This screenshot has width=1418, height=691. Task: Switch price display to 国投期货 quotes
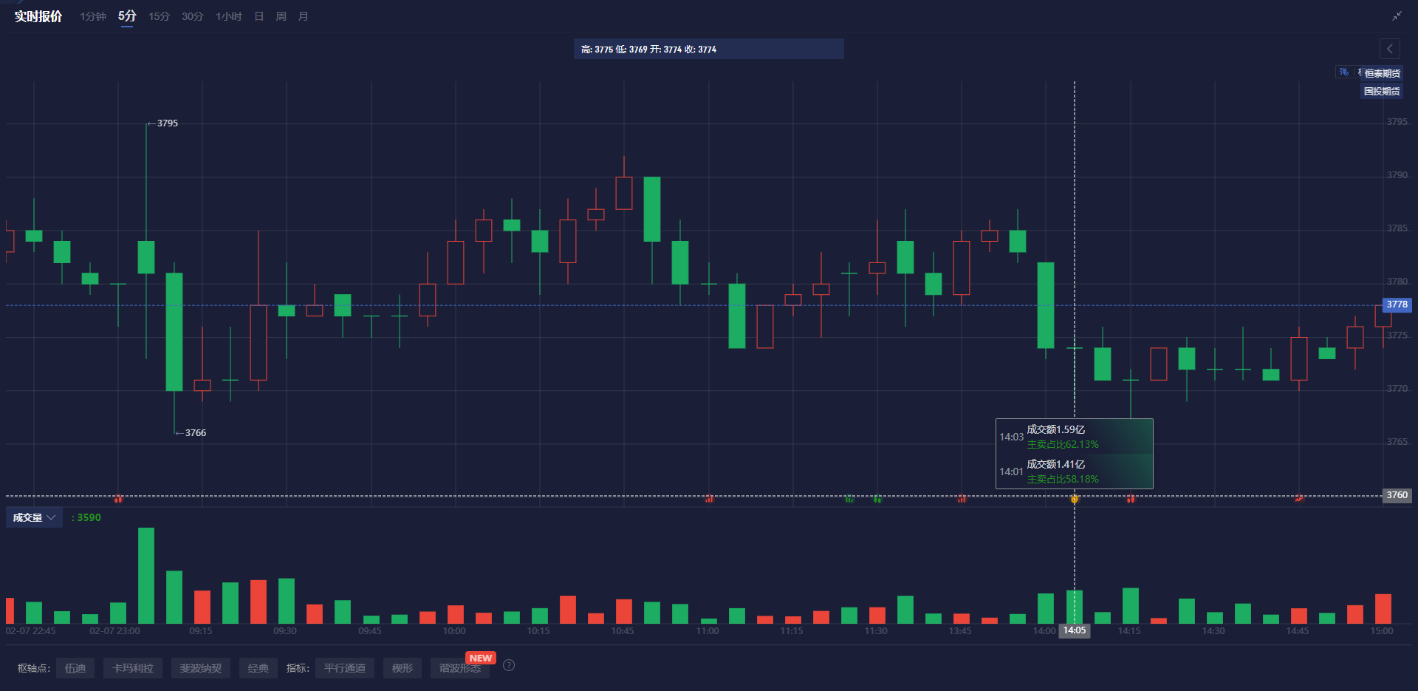tap(1381, 91)
